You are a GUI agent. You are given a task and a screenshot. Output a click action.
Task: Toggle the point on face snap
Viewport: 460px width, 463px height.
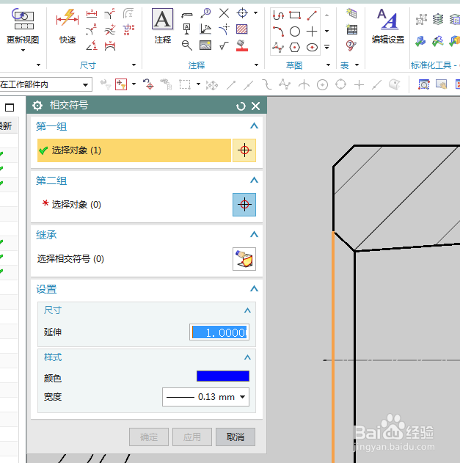pyautogui.click(x=395, y=84)
